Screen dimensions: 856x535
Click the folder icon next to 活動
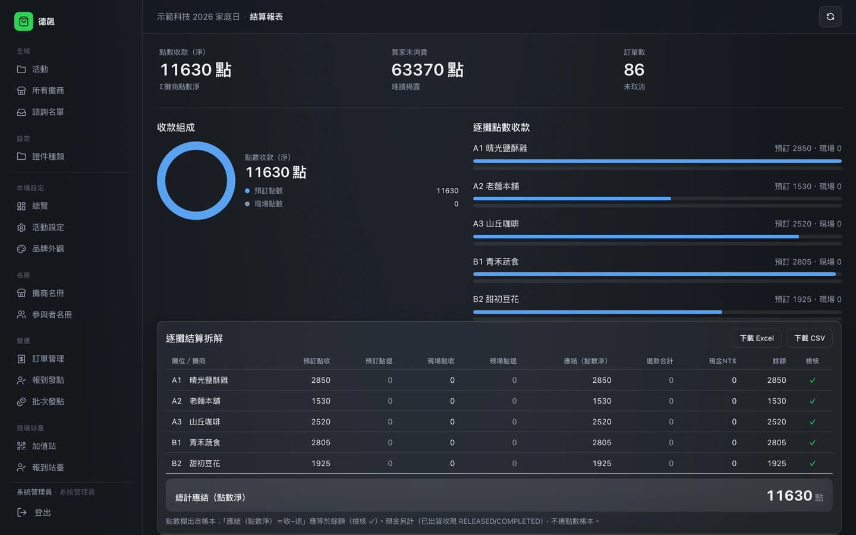coord(21,70)
